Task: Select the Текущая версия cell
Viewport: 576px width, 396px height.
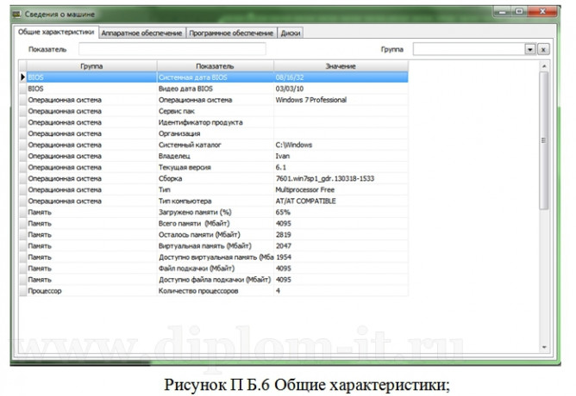Action: (x=216, y=167)
